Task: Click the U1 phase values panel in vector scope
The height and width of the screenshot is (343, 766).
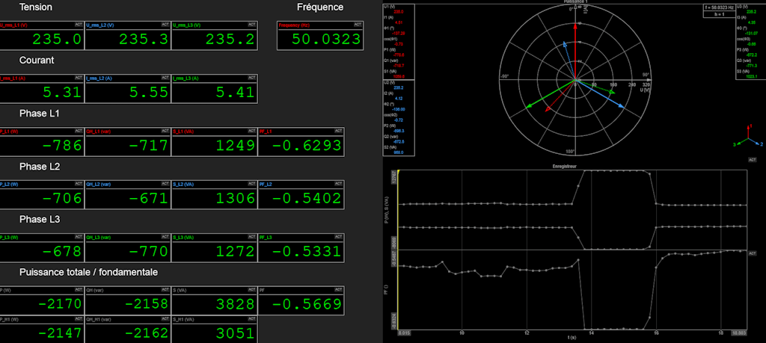Action: coord(399,42)
